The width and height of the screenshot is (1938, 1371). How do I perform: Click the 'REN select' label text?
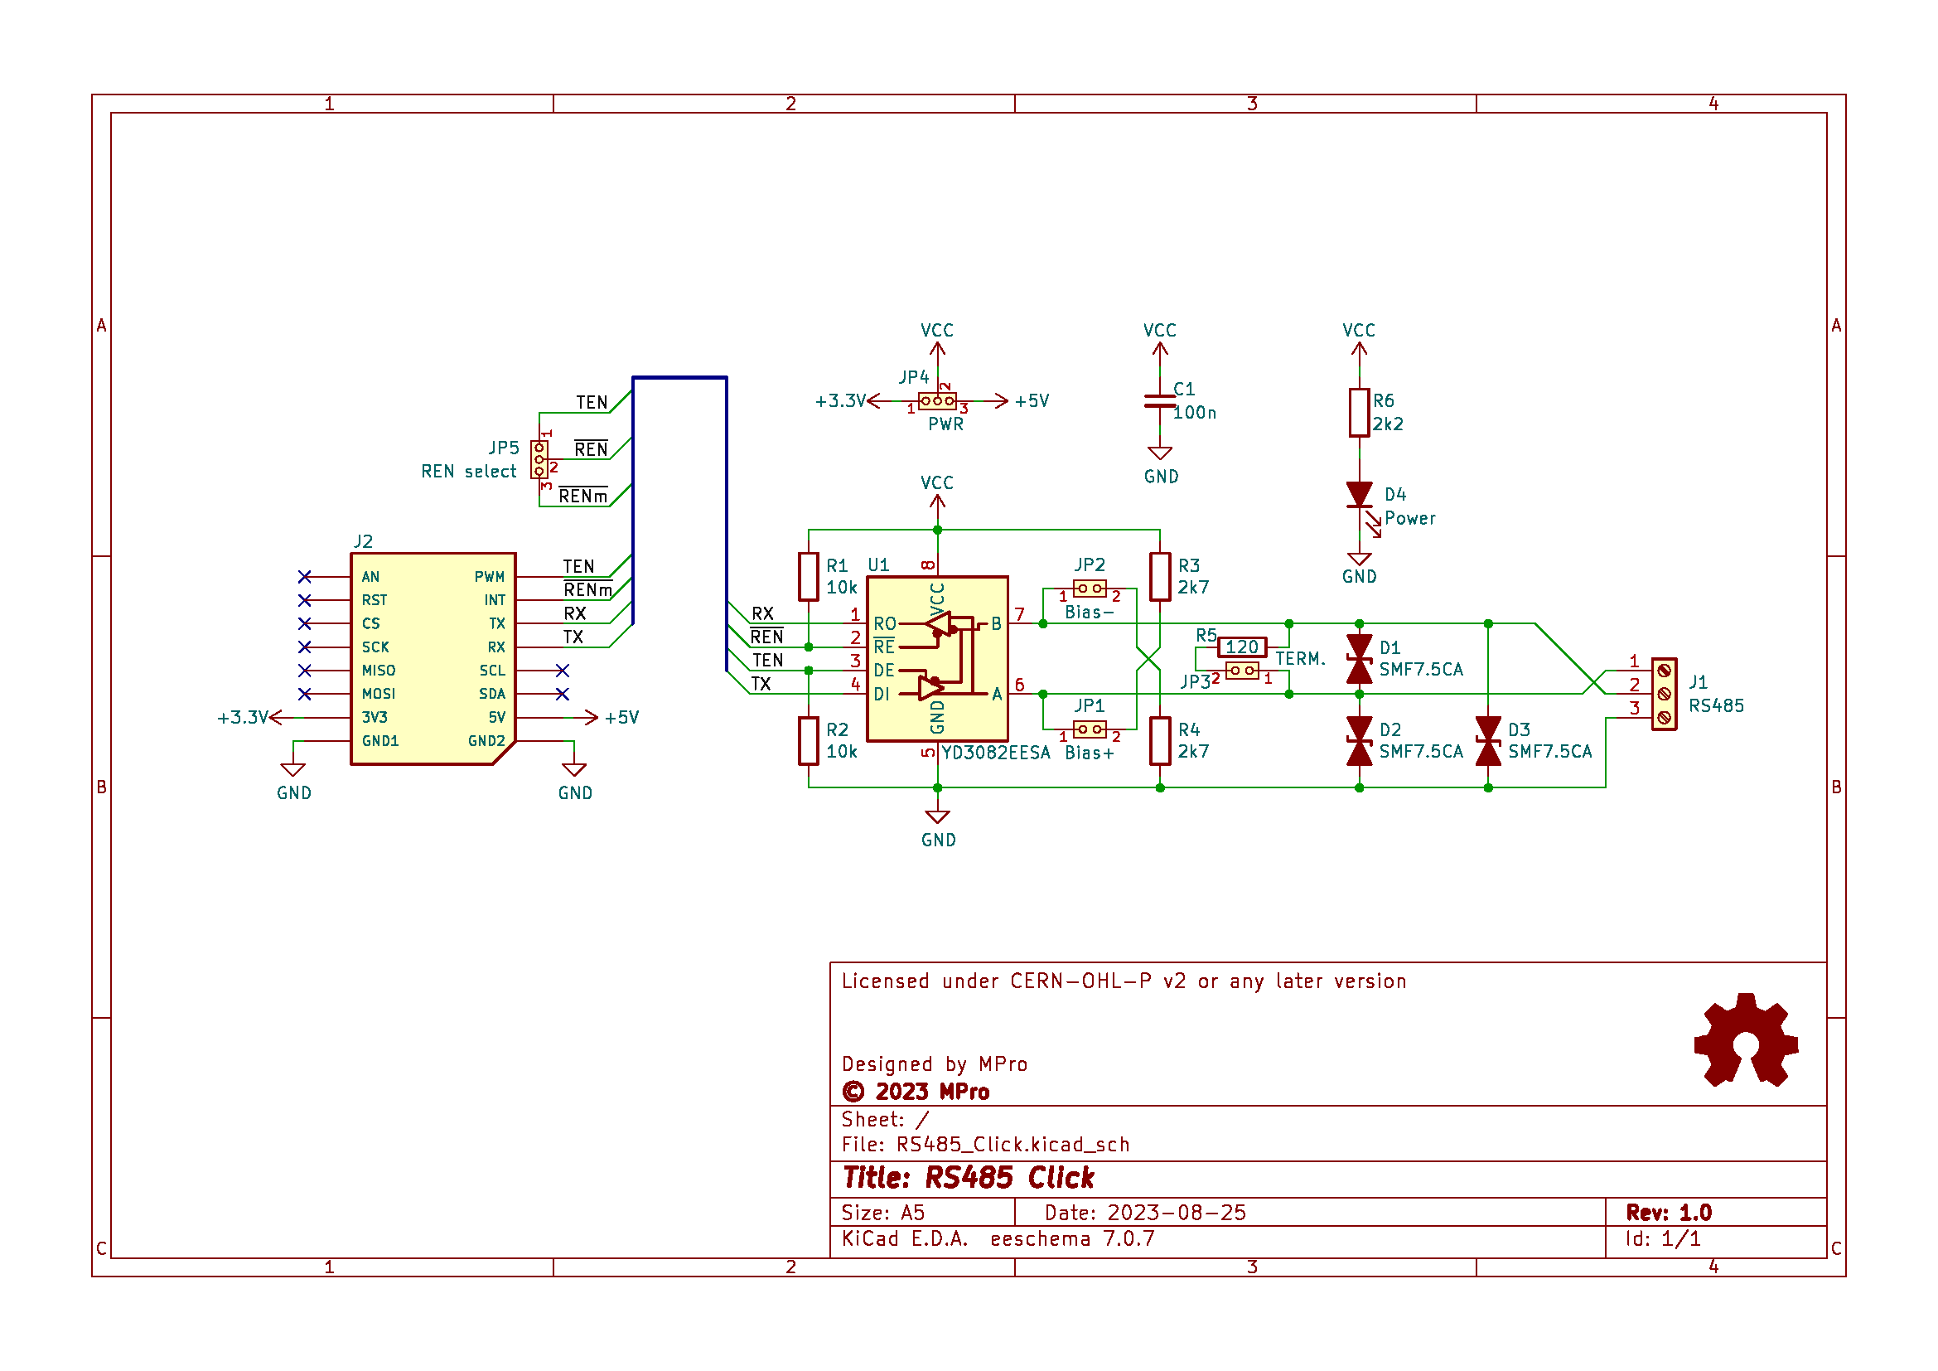click(468, 471)
